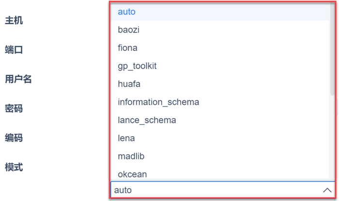The width and height of the screenshot is (339, 201).
Task: Click the 模式 field label
Action: (x=14, y=167)
